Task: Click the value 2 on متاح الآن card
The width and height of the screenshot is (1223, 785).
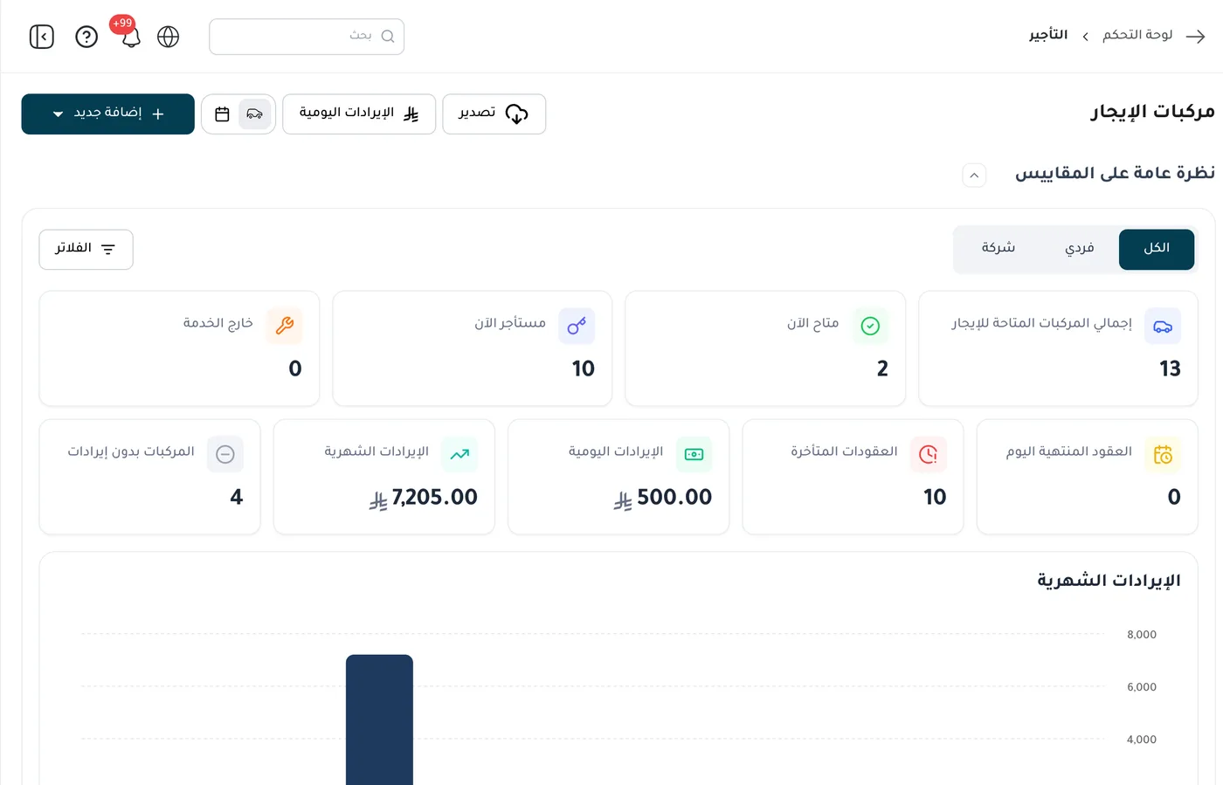Action: coord(882,368)
